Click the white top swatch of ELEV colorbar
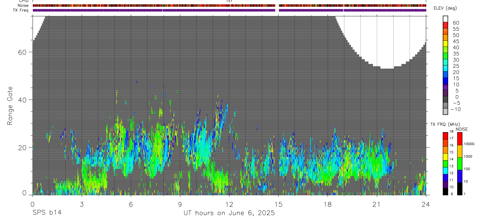479x221 pixels. tap(445, 19)
